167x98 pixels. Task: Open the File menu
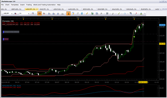pos(2,5)
